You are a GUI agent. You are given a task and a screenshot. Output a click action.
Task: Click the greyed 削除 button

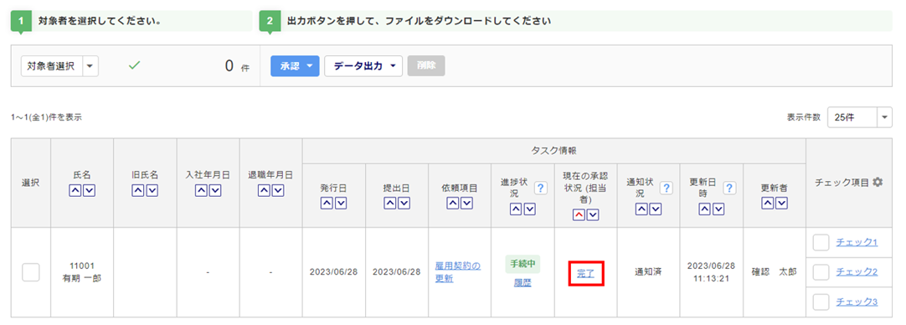pos(426,66)
